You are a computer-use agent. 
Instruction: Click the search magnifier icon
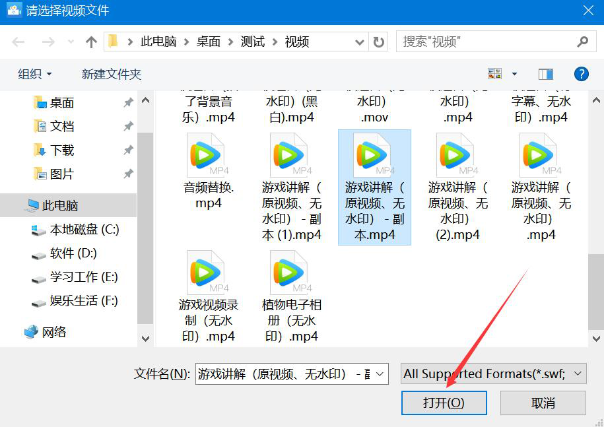(582, 42)
